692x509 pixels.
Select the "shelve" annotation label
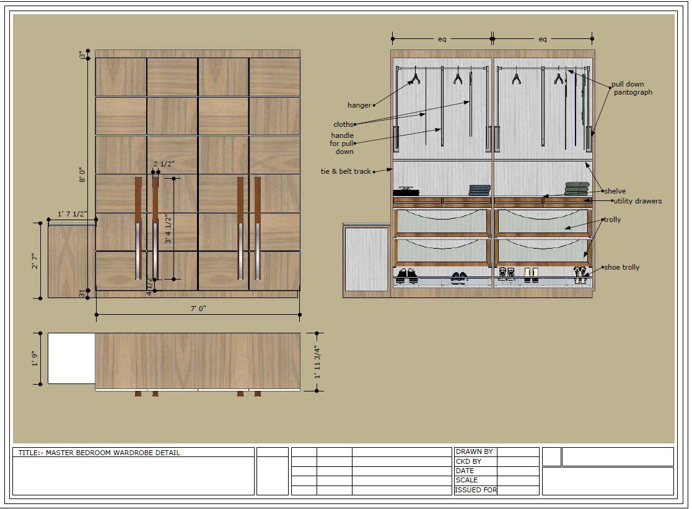point(615,191)
